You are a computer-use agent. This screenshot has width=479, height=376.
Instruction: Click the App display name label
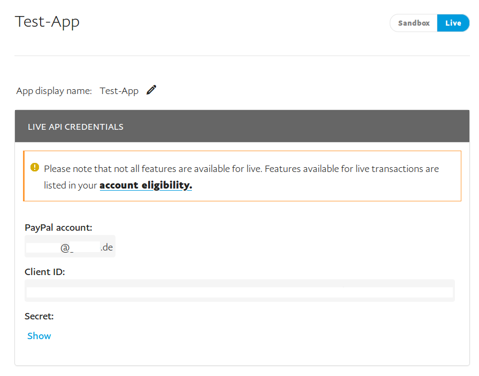pyautogui.click(x=54, y=91)
